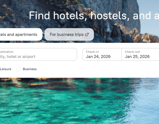Click the external link icon beside business trips
Image resolution: width=159 pixels, height=124 pixels.
pos(87,35)
